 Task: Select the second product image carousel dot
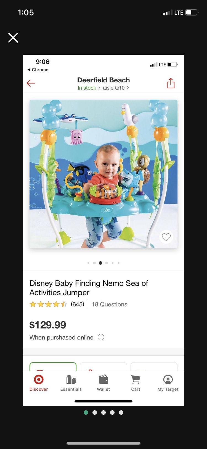(x=94, y=263)
